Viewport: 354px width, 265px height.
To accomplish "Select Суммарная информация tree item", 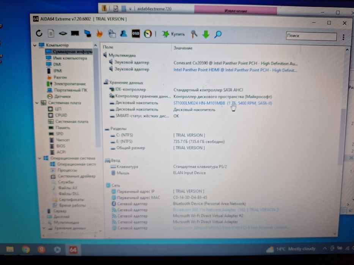I will 69,51.
